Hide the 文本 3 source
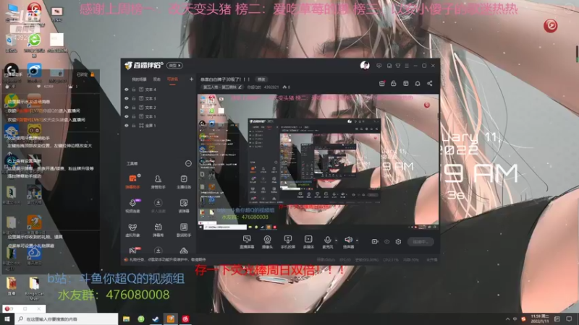This screenshot has width=579, height=325. click(127, 98)
